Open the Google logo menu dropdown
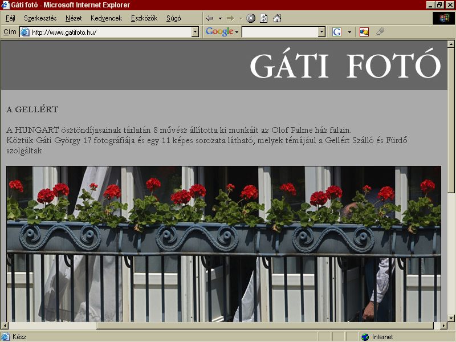456x342 pixels. click(237, 32)
